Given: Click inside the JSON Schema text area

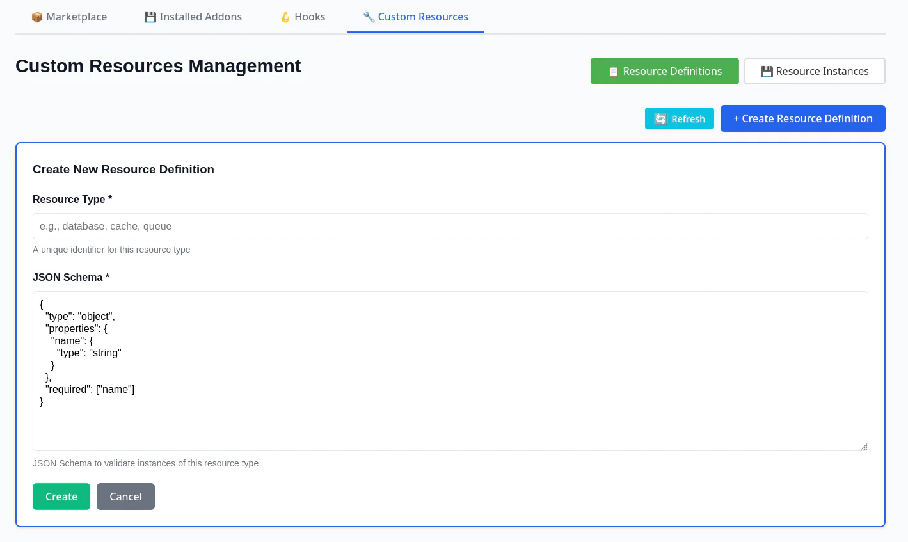Looking at the screenshot, I should (x=450, y=422).
